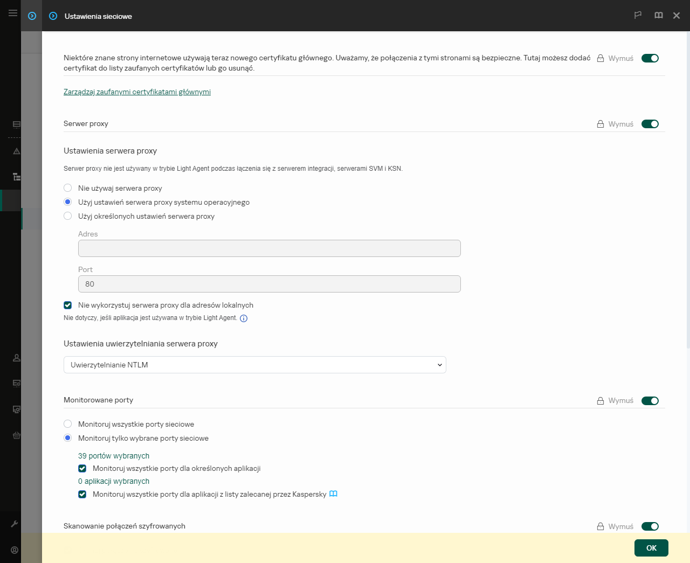Open the user account icon at sidebar bottom
This screenshot has width=690, height=563.
16,550
